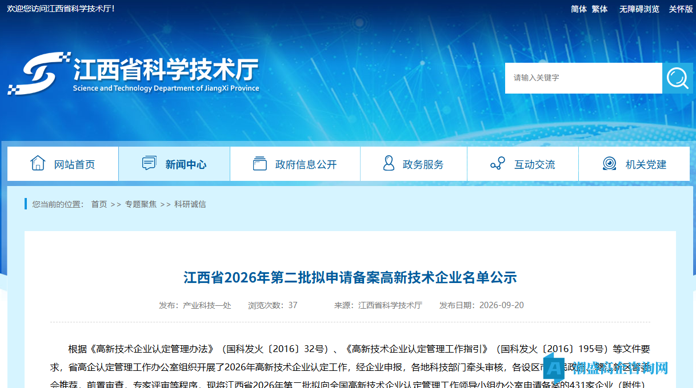
Task: Click the text 发布日期：2026-09-20
Action: 481,305
